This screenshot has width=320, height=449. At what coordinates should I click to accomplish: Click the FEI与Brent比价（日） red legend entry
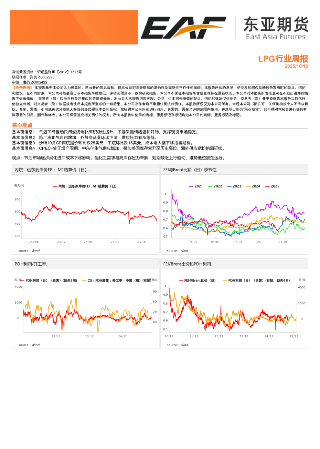(x=197, y=280)
